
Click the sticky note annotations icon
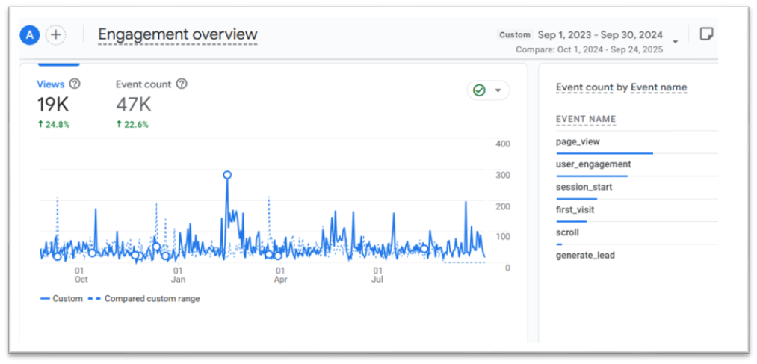click(706, 34)
